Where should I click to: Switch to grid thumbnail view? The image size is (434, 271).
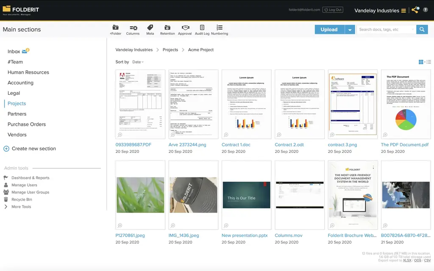tap(421, 62)
